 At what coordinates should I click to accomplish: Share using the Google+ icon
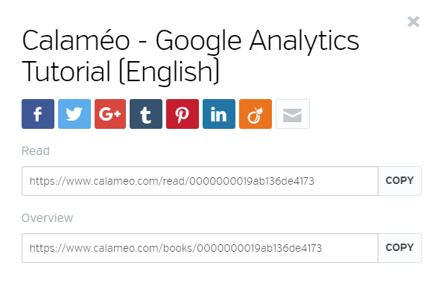[x=110, y=114]
